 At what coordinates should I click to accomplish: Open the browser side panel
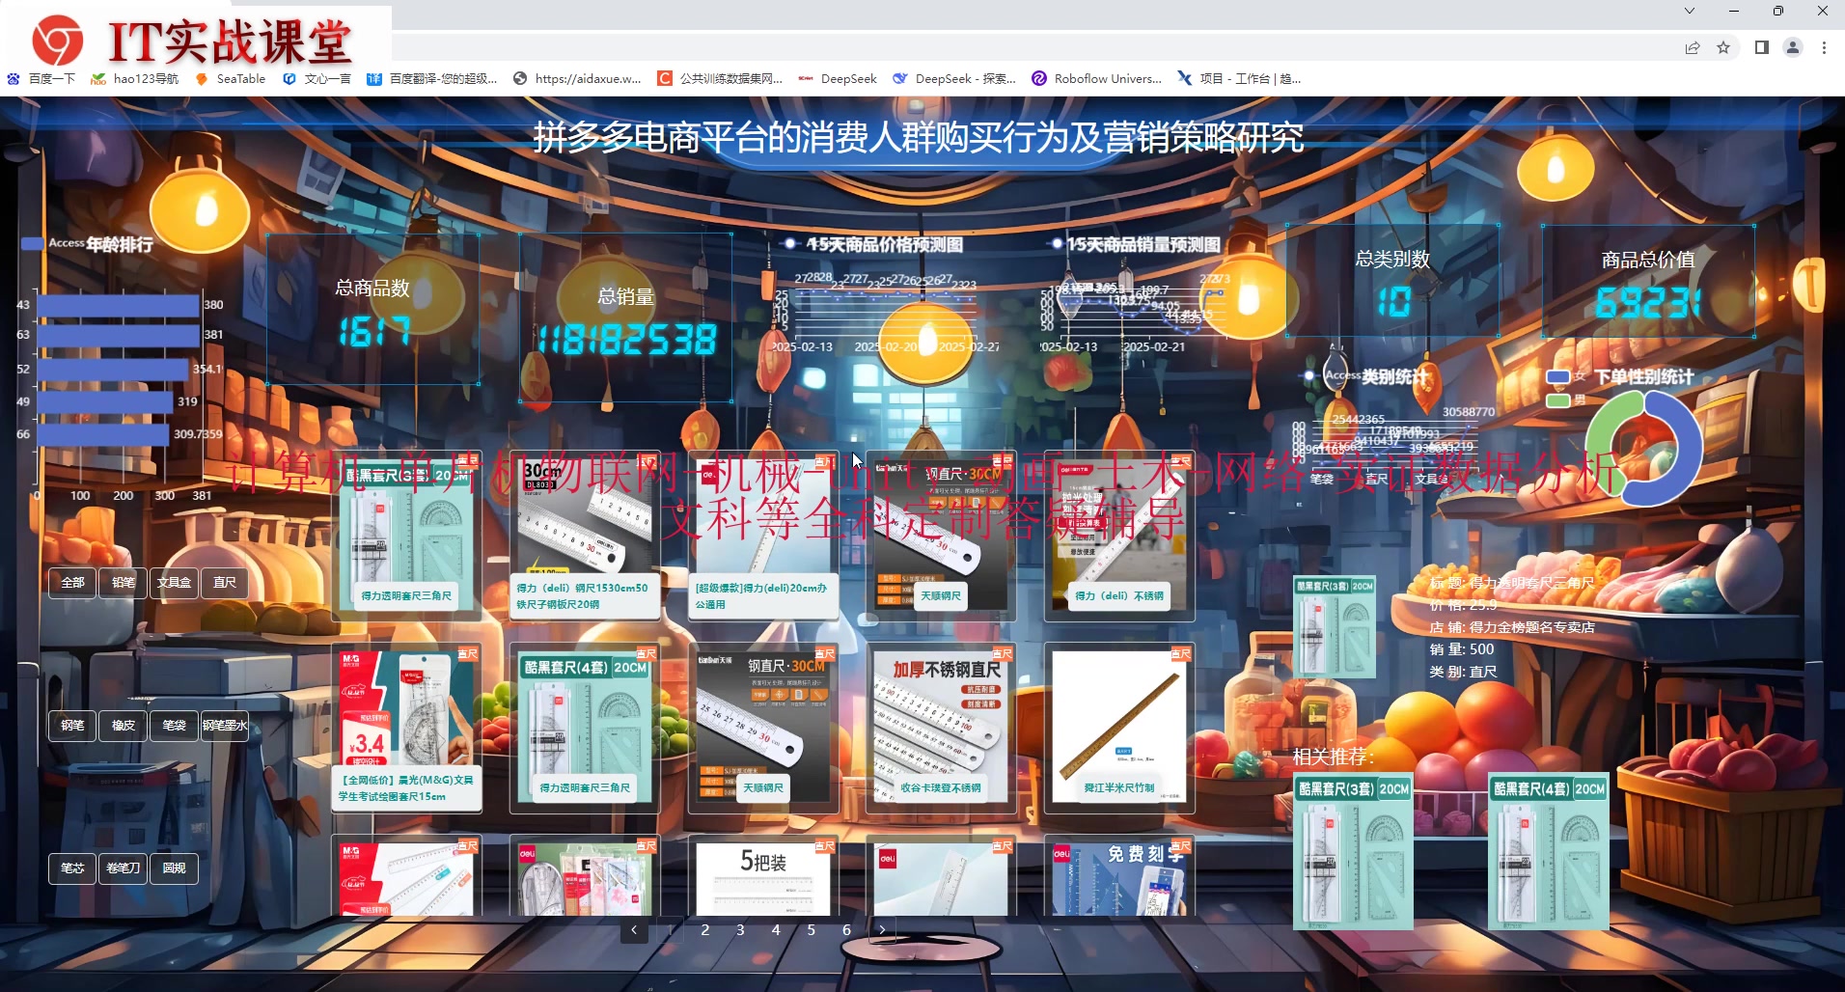(x=1762, y=47)
